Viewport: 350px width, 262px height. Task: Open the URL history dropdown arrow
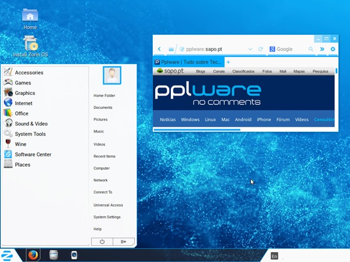tap(250, 49)
